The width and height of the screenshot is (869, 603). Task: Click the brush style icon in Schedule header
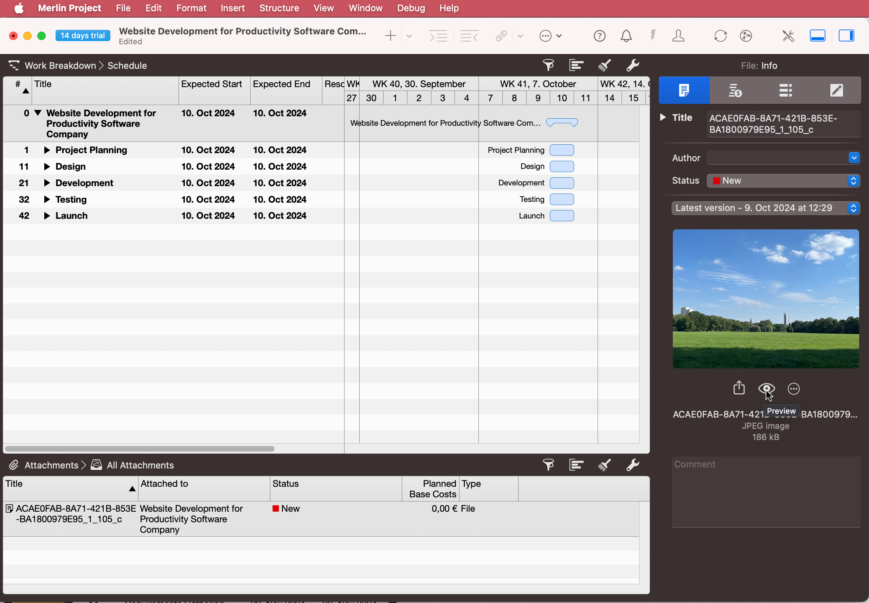(x=604, y=65)
